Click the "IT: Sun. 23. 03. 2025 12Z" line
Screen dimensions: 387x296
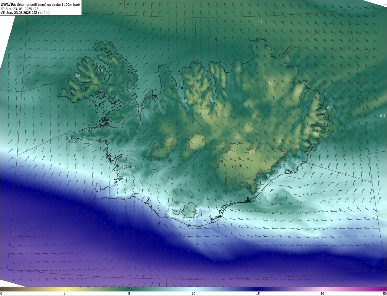coord(19,9)
